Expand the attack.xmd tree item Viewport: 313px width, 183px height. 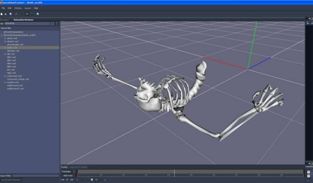(x=5, y=38)
